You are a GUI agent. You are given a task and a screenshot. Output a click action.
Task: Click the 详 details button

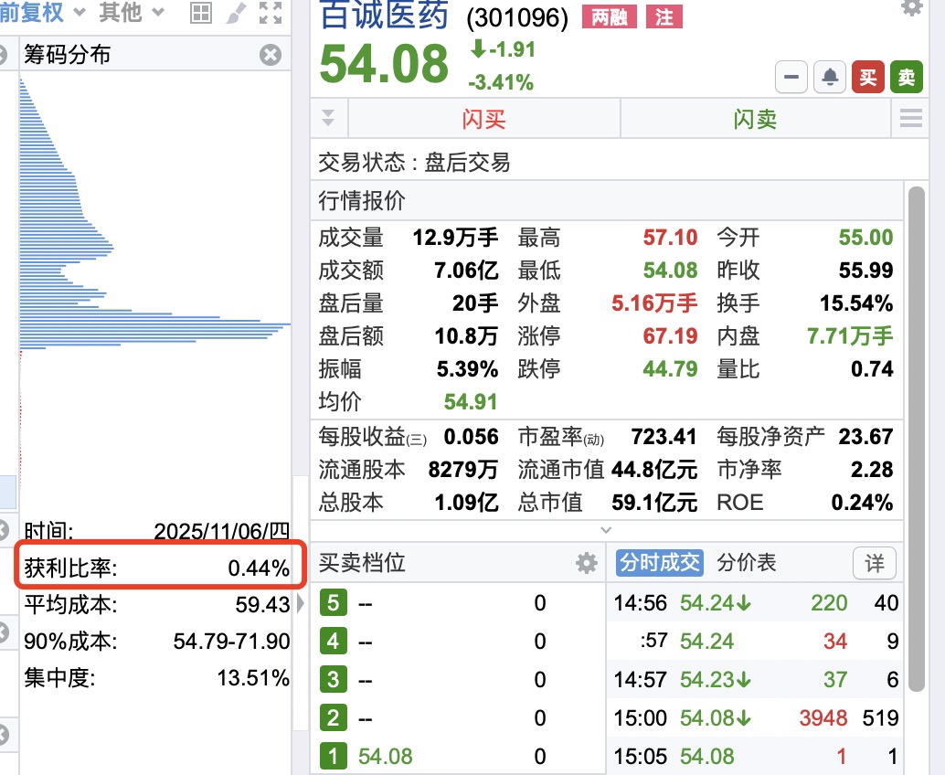tap(875, 564)
